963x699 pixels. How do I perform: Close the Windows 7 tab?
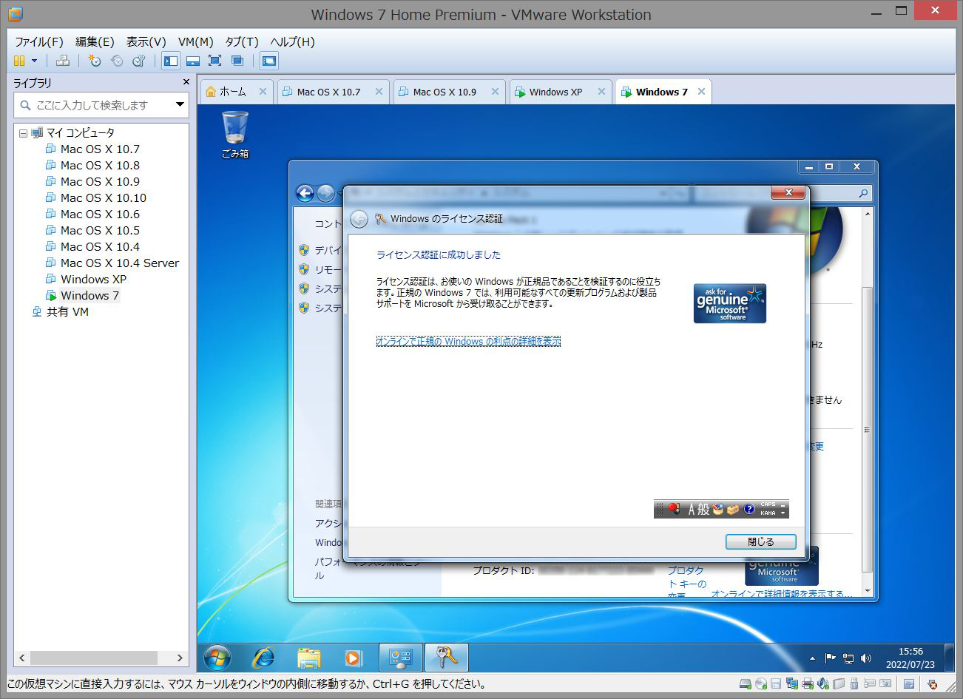701,92
